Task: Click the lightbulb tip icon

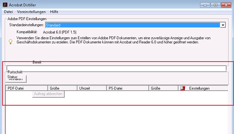Action: click(11, 42)
